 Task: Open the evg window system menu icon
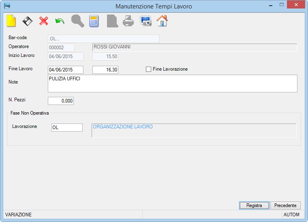[7, 6]
